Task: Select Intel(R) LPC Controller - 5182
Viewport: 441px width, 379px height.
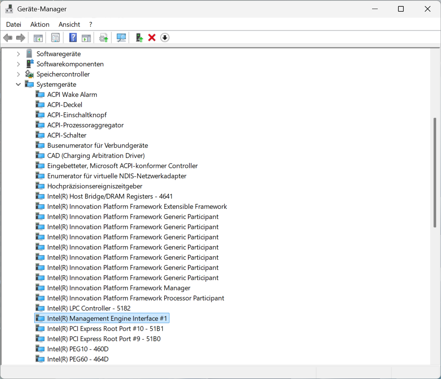Action: 89,309
